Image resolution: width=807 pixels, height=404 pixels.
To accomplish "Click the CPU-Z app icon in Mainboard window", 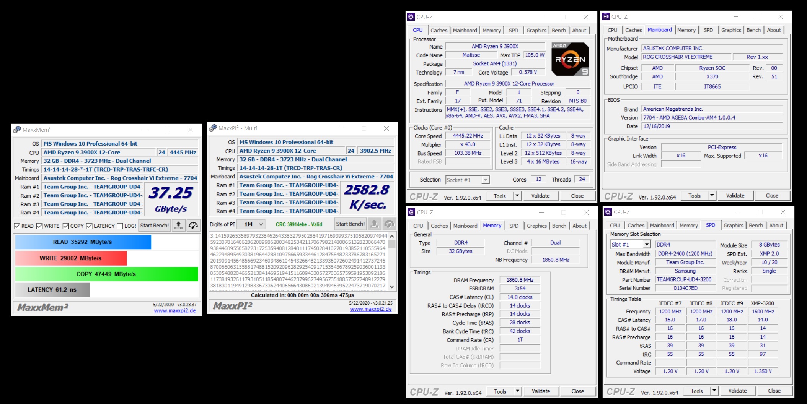I will coord(606,16).
